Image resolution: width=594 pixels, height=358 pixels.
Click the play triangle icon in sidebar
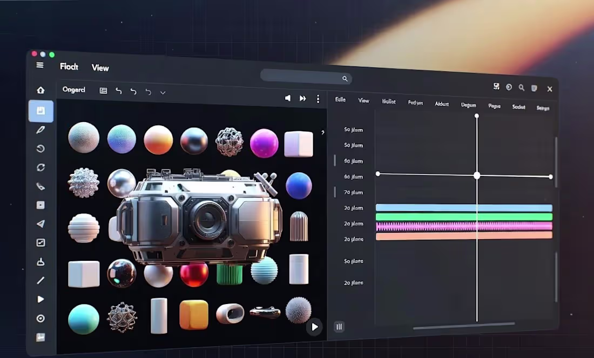pos(40,299)
